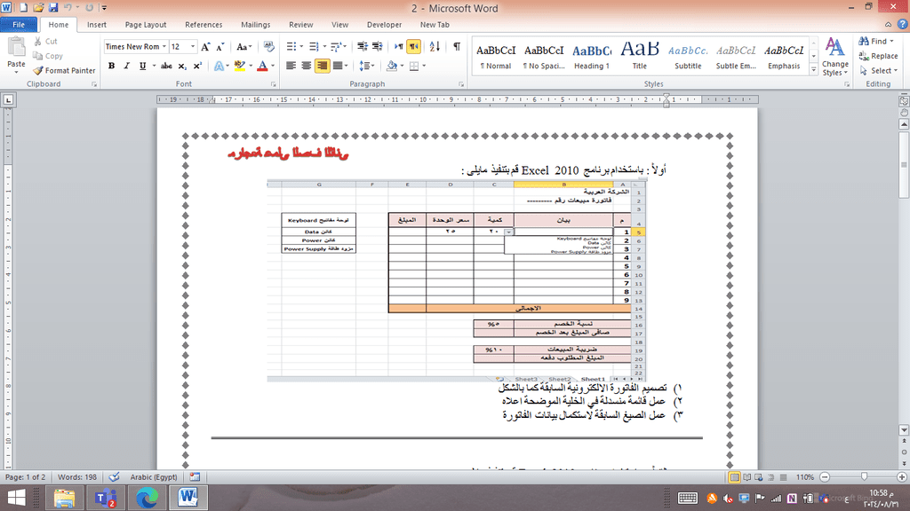This screenshot has width=910, height=511.
Task: Click the Paste button in Clipboard group
Action: click(16, 55)
